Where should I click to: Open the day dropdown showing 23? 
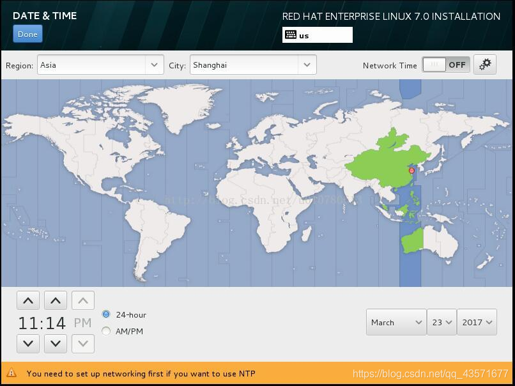[x=442, y=322]
